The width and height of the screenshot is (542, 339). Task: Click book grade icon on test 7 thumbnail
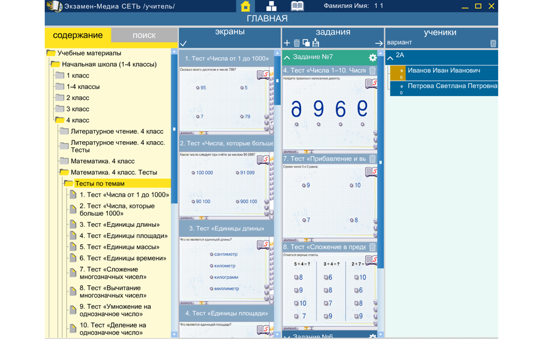tap(371, 171)
